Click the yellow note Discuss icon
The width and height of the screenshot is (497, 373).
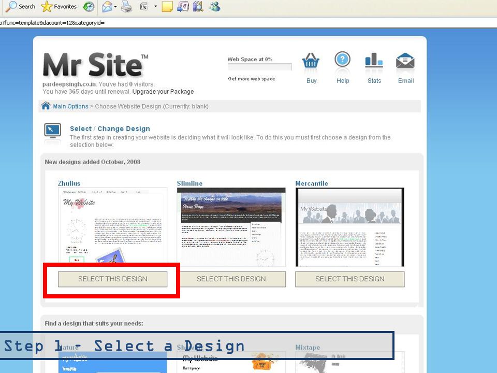click(x=167, y=7)
